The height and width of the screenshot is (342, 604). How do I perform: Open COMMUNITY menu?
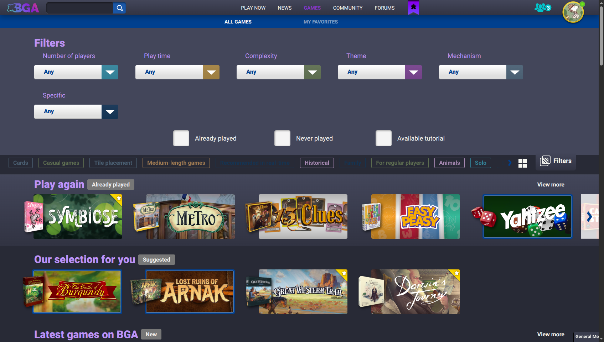348,8
